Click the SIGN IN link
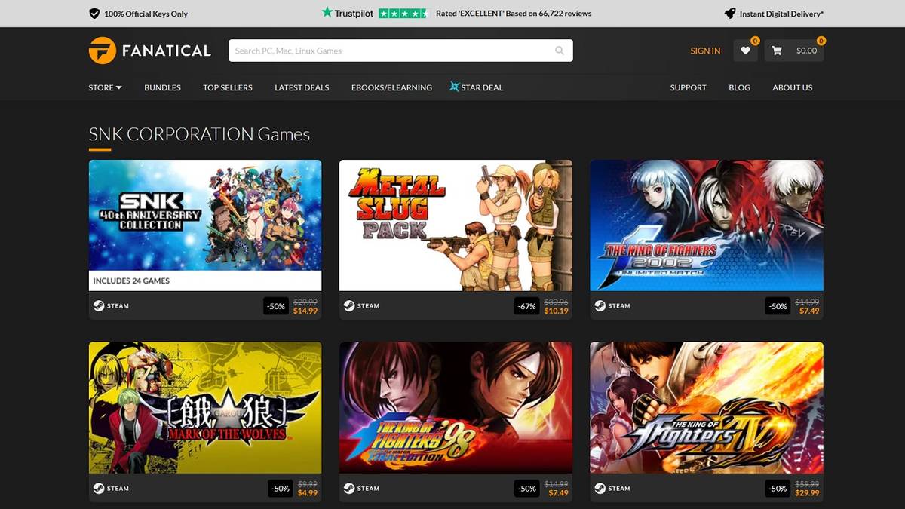This screenshot has width=905, height=509. point(704,51)
